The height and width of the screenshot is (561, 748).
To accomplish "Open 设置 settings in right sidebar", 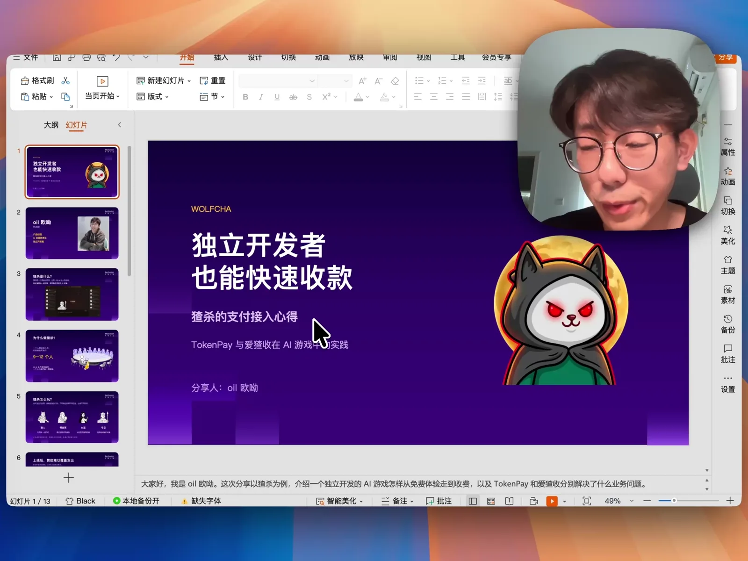I will pyautogui.click(x=728, y=384).
